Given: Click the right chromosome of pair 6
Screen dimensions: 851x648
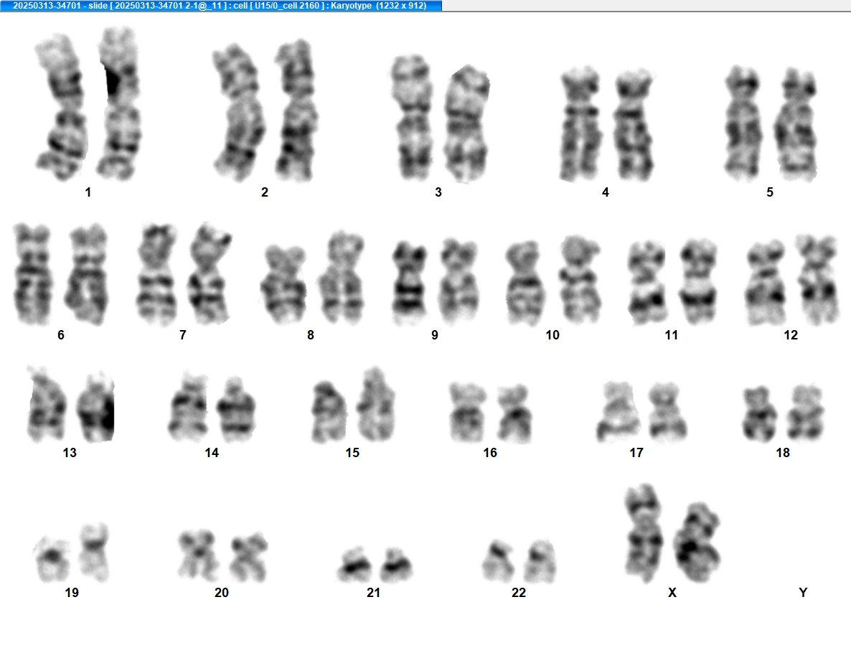Looking at the screenshot, I should click(87, 274).
